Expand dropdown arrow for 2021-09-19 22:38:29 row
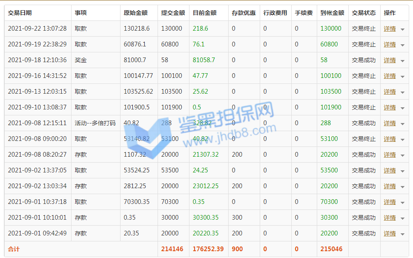 click(x=402, y=45)
